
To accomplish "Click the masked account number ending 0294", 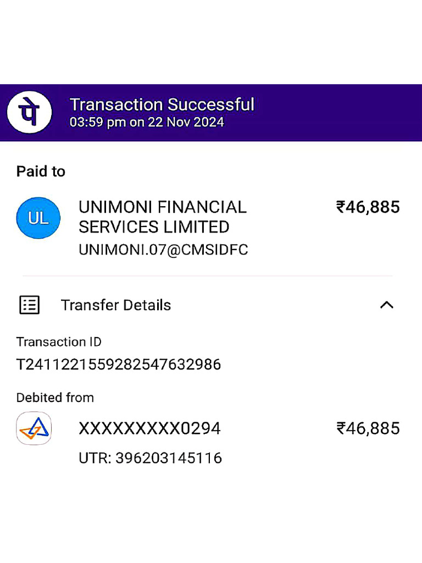I will pyautogui.click(x=149, y=428).
